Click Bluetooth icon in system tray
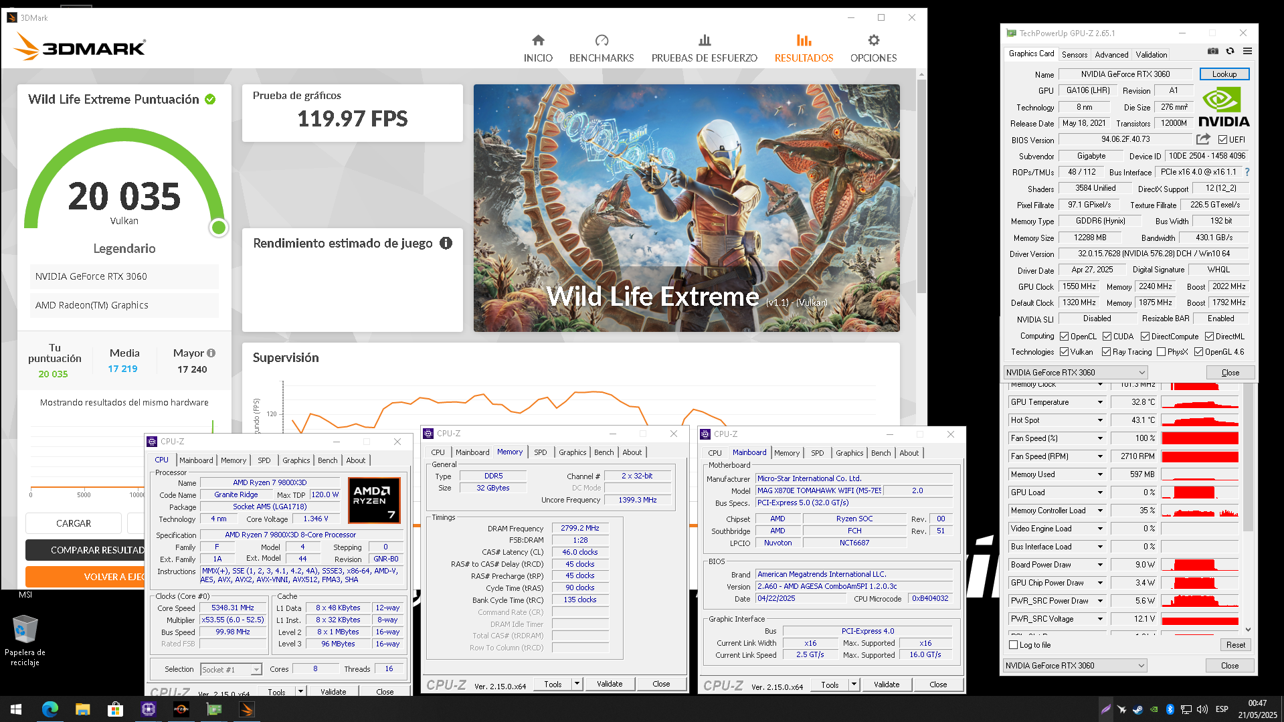 [1170, 709]
